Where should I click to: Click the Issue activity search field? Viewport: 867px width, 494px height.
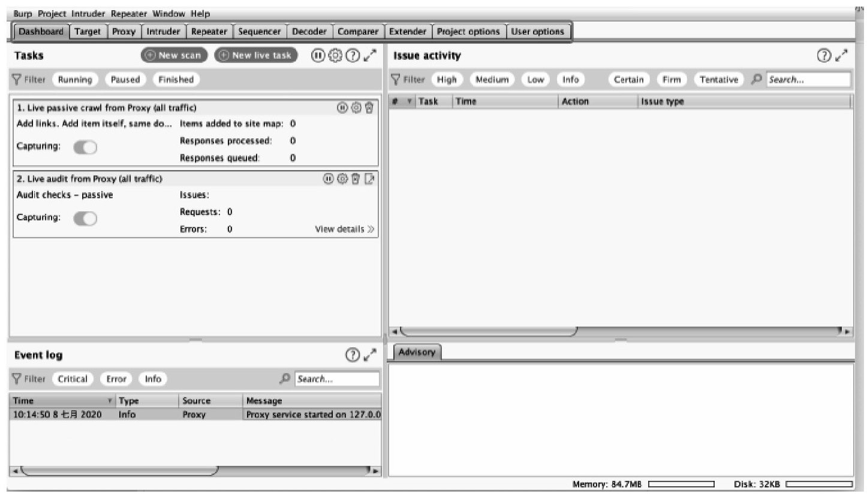808,80
